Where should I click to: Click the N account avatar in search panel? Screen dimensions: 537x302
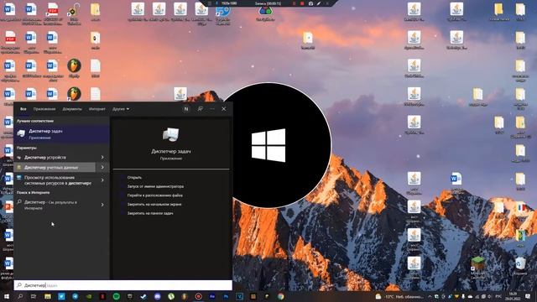(186, 109)
